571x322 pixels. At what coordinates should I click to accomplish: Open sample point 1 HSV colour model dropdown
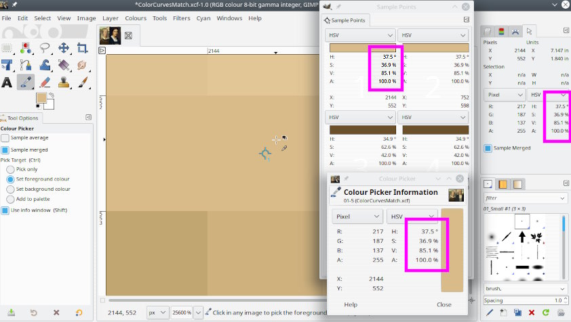360,35
